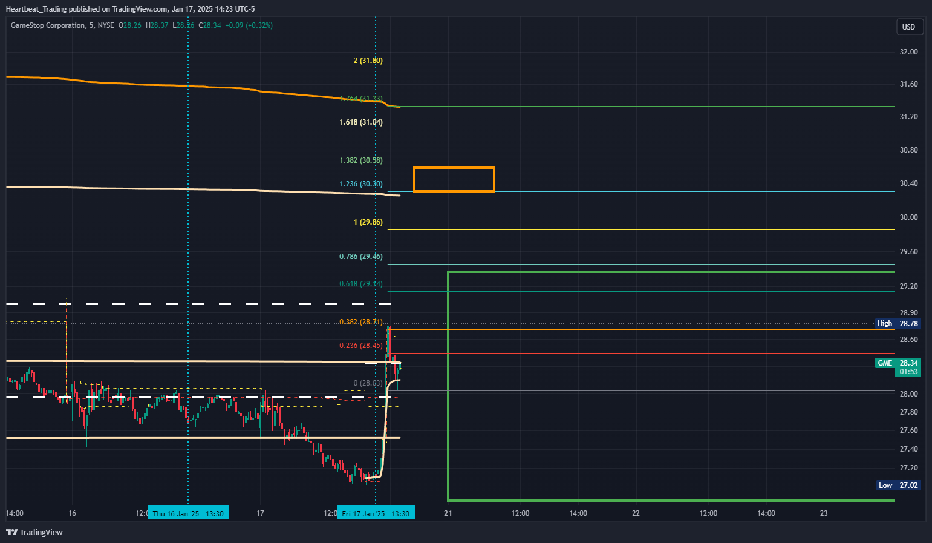This screenshot has width=932, height=543.
Task: Select the 0.236 (28.45) Fibonacci label
Action: (361, 346)
